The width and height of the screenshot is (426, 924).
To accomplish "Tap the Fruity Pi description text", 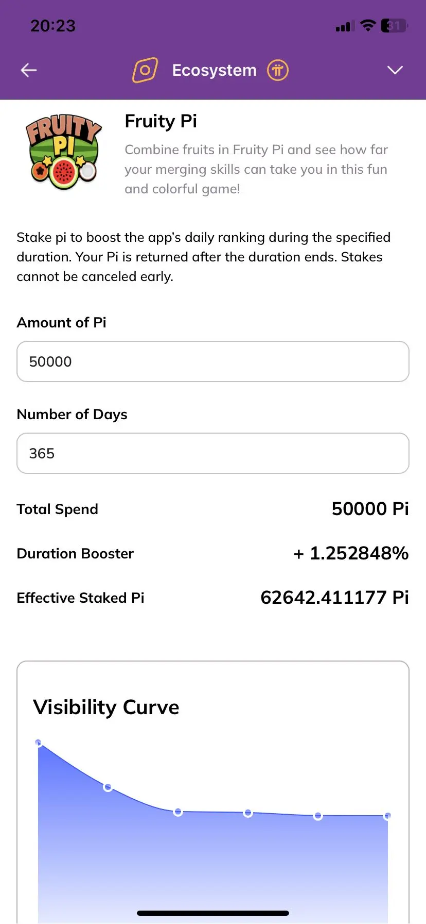I will pyautogui.click(x=256, y=169).
